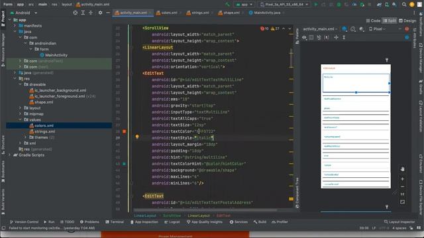Open the Problems tool window
The height and width of the screenshot is (238, 424).
pos(89,222)
